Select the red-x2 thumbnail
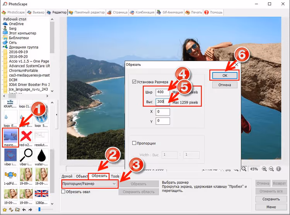Viewport: 290px width, 215px height. pyautogui.click(x=26, y=138)
